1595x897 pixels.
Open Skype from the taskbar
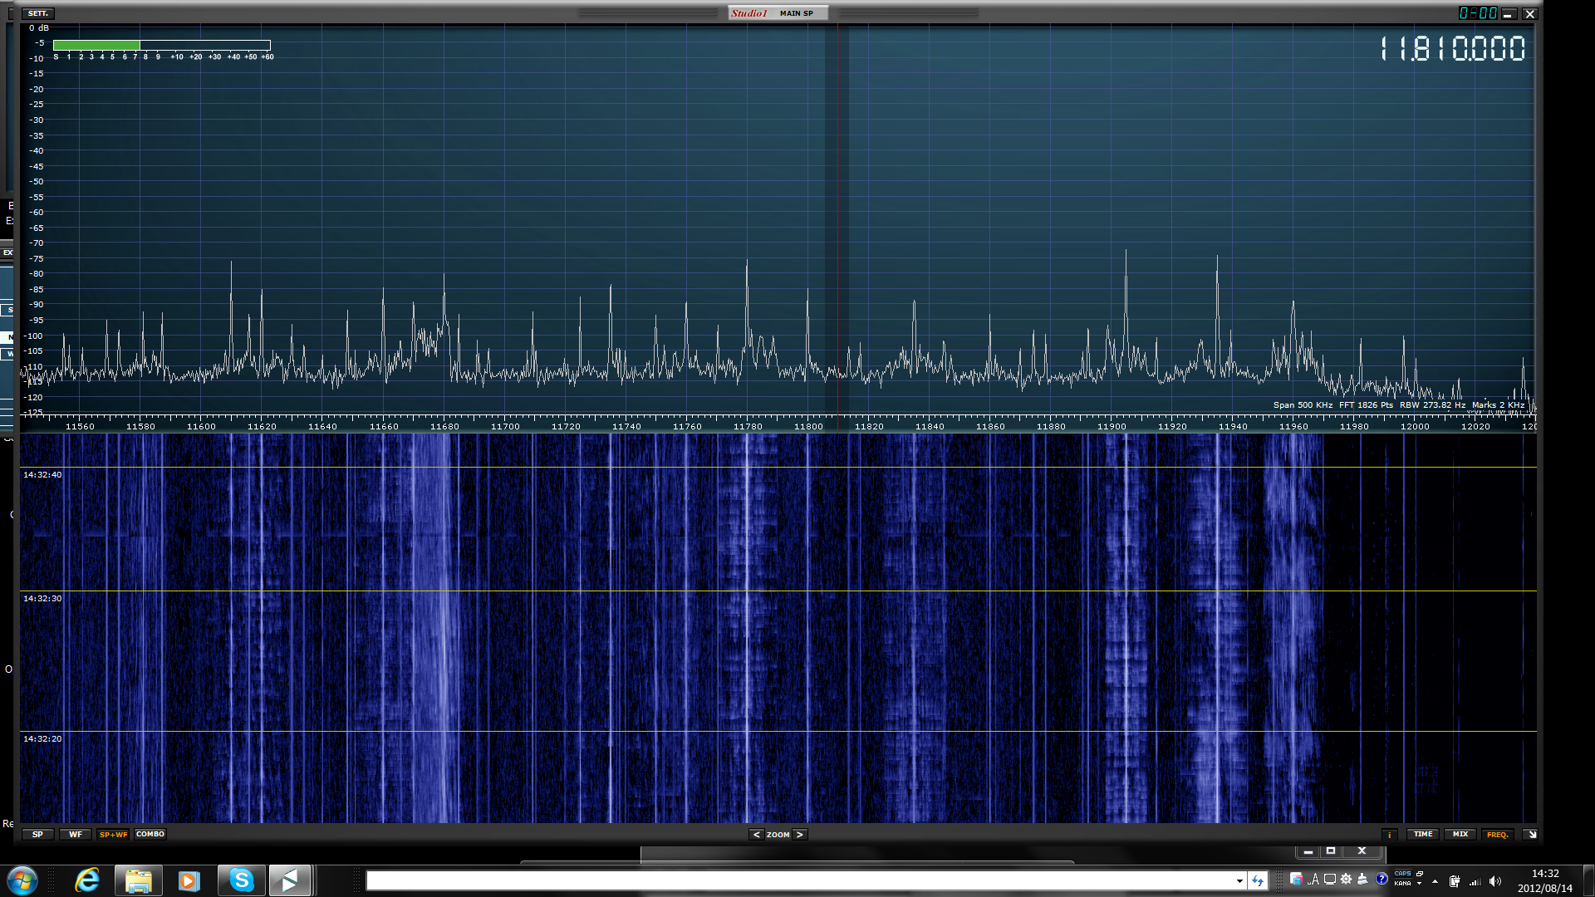241,880
